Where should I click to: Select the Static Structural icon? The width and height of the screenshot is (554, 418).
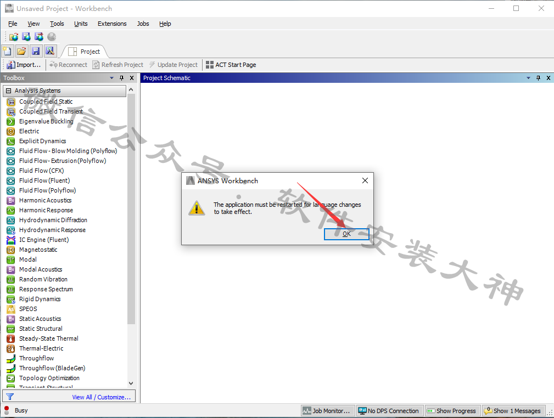11,329
